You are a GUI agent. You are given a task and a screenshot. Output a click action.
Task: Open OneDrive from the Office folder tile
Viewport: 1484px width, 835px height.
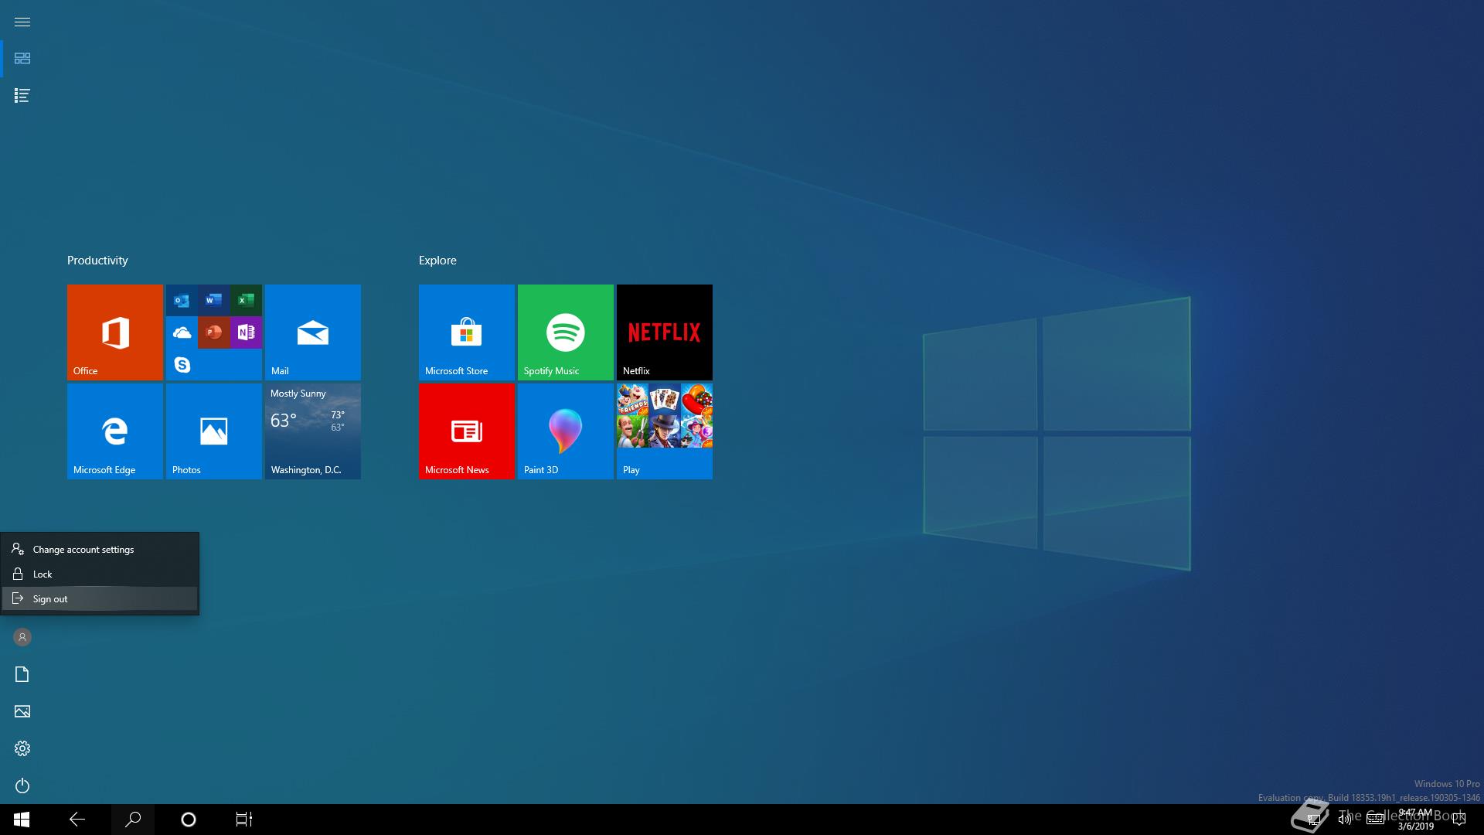pos(182,332)
